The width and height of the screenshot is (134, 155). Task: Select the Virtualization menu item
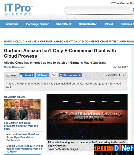[x=88, y=24]
